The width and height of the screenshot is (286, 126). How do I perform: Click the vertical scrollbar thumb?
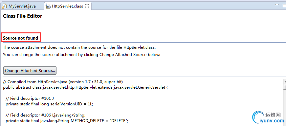284,87
